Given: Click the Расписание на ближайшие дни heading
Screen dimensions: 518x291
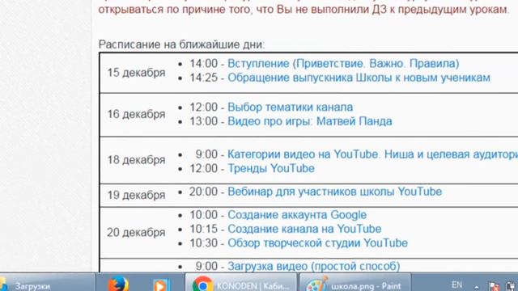Looking at the screenshot, I should coord(181,44).
